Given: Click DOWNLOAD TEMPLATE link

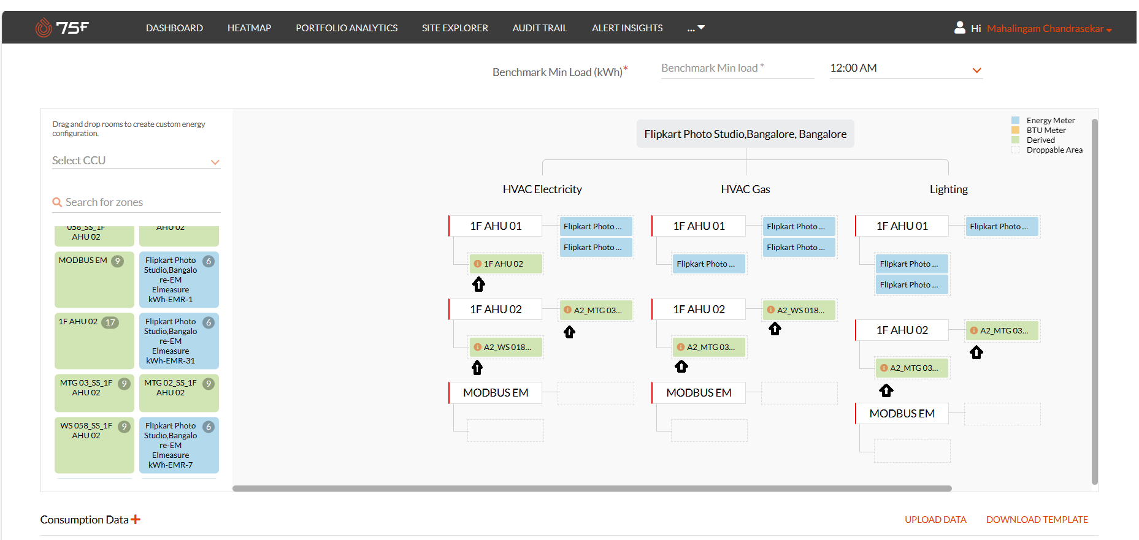Looking at the screenshot, I should click(x=1037, y=519).
